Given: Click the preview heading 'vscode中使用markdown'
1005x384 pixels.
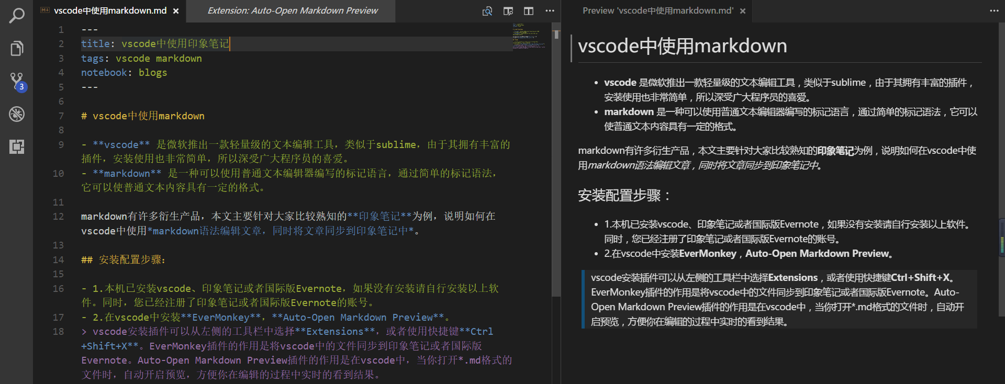Looking at the screenshot, I should (x=682, y=46).
